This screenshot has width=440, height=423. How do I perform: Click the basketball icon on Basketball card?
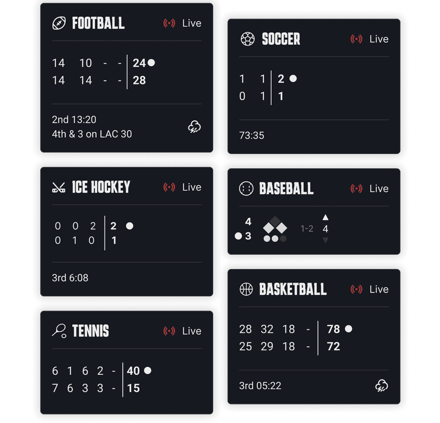pos(246,289)
